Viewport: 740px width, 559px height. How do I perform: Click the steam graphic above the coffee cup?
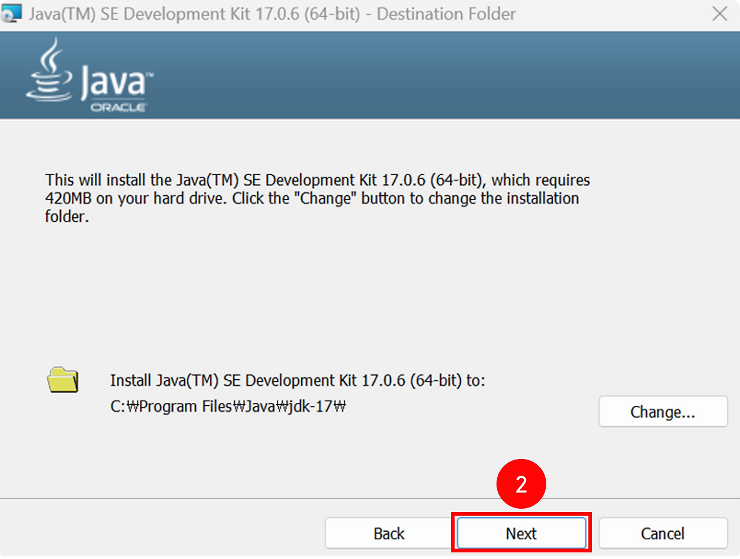tap(49, 53)
